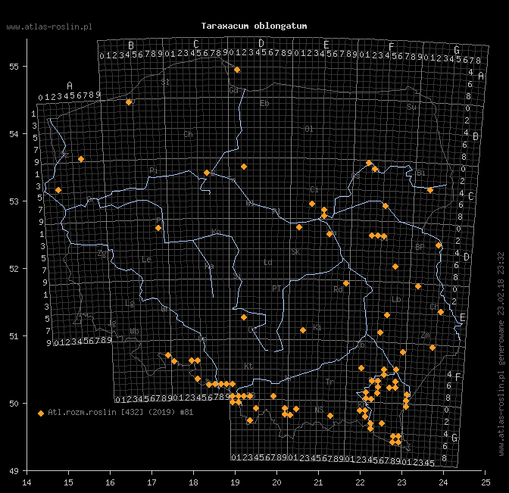The image size is (509, 493).
Task: Click the 'NS' city label on the map
Action: pyautogui.click(x=319, y=410)
